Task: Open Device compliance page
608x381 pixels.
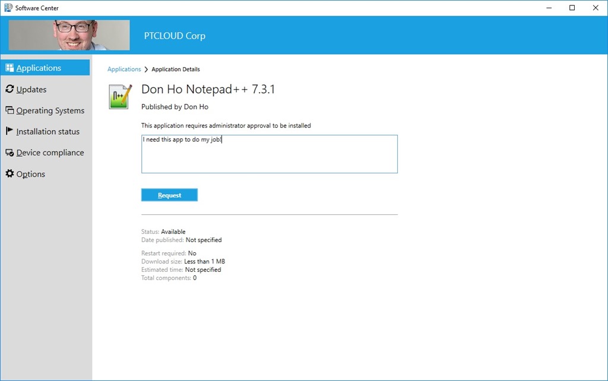Action: coord(45,153)
